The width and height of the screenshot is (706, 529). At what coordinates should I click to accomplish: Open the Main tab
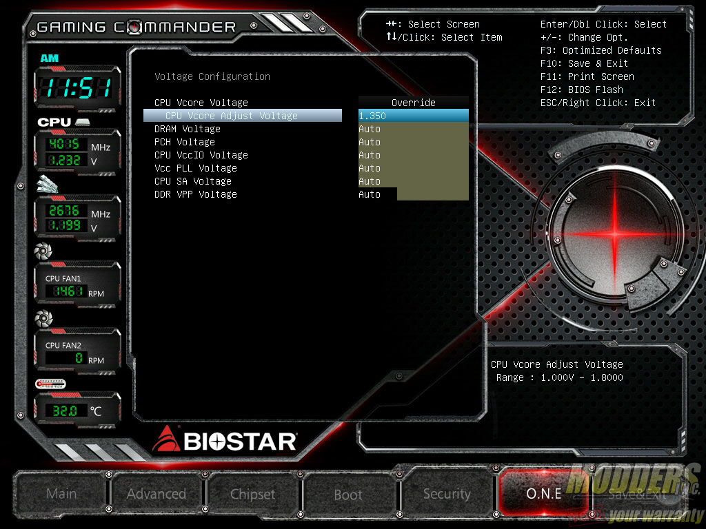click(61, 493)
